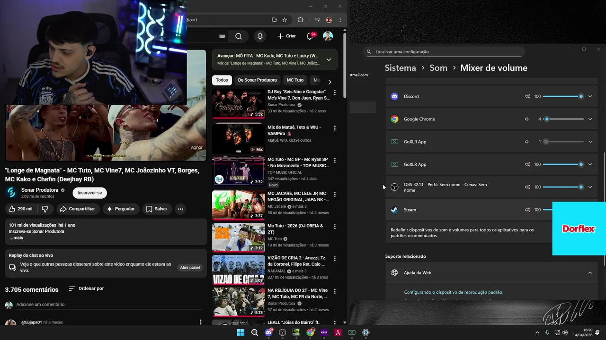
Task: Expand the GoXLR App volume 1 chevron
Action: click(x=590, y=142)
